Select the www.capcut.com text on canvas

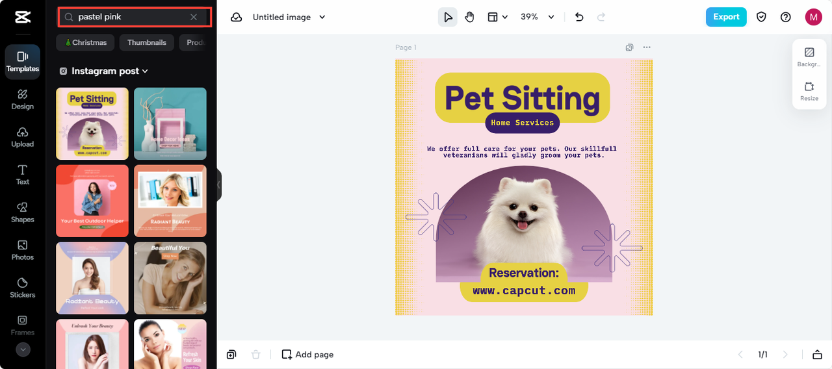(524, 291)
